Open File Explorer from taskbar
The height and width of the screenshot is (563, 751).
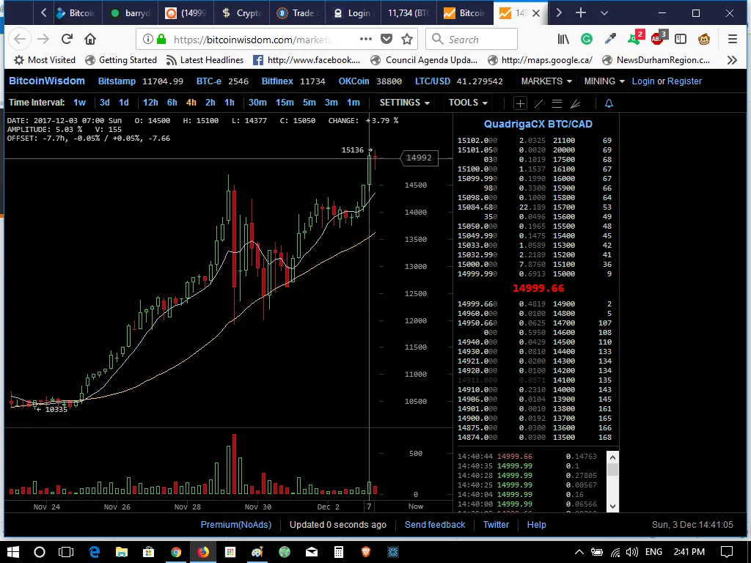[x=122, y=551]
